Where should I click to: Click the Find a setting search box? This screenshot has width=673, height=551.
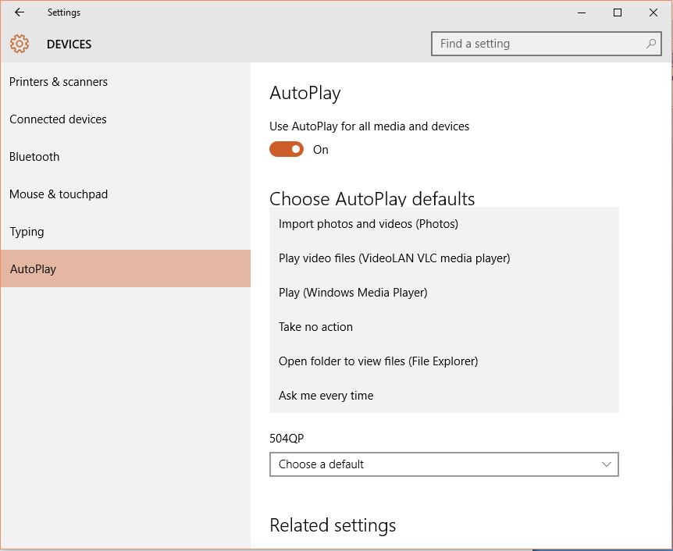click(x=539, y=44)
